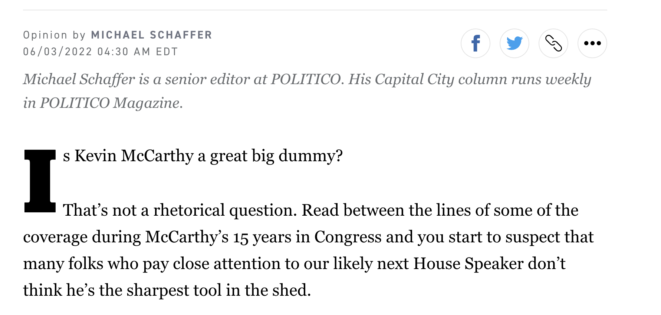The height and width of the screenshot is (315, 661).
Task: Copy the article link with chain icon
Action: click(x=553, y=43)
